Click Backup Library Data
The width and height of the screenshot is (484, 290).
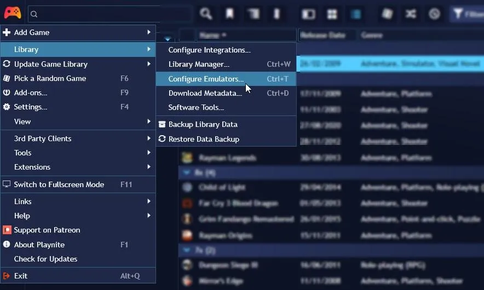[226, 124]
